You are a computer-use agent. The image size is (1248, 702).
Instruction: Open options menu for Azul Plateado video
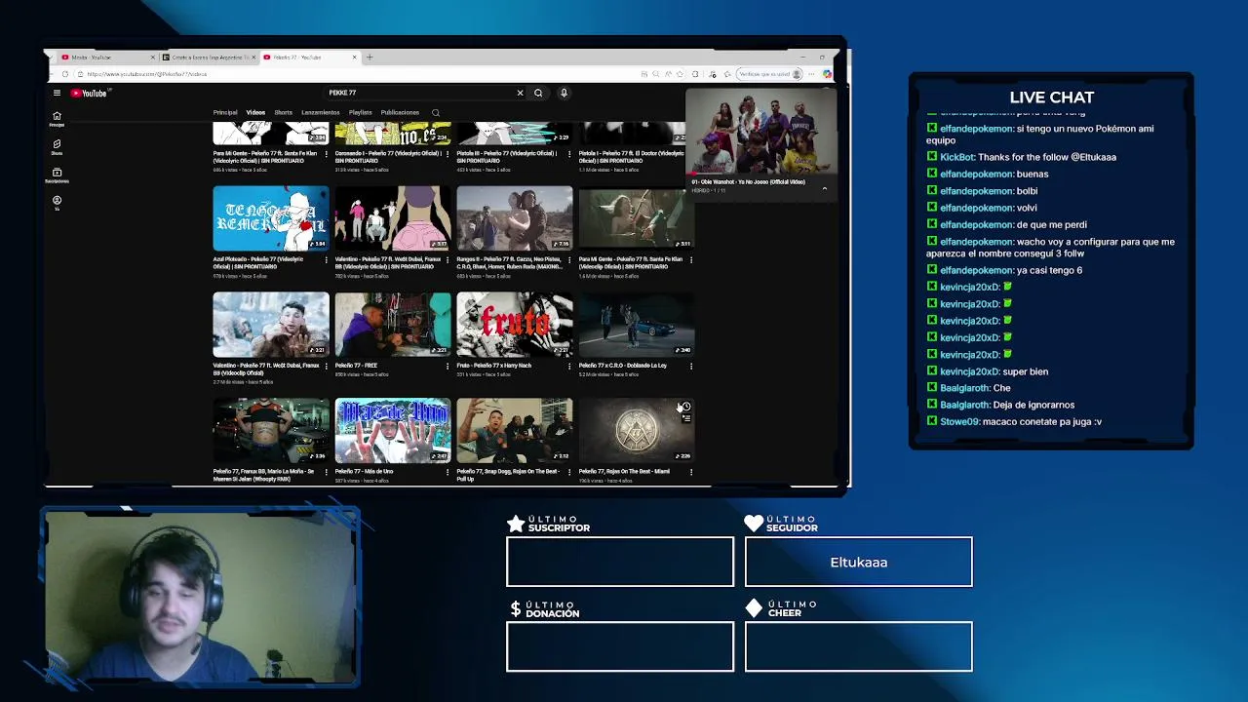(326, 259)
